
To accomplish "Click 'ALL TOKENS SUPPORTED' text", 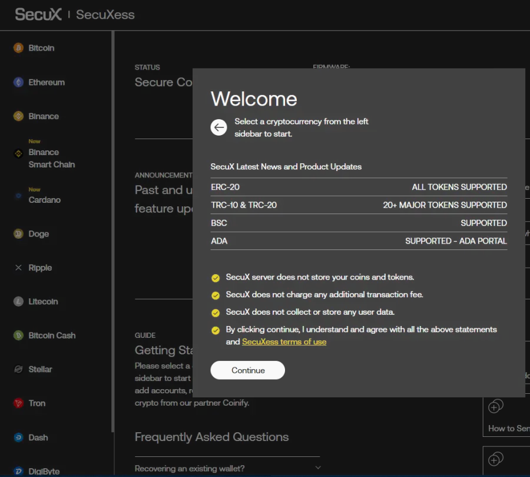I will (459, 187).
